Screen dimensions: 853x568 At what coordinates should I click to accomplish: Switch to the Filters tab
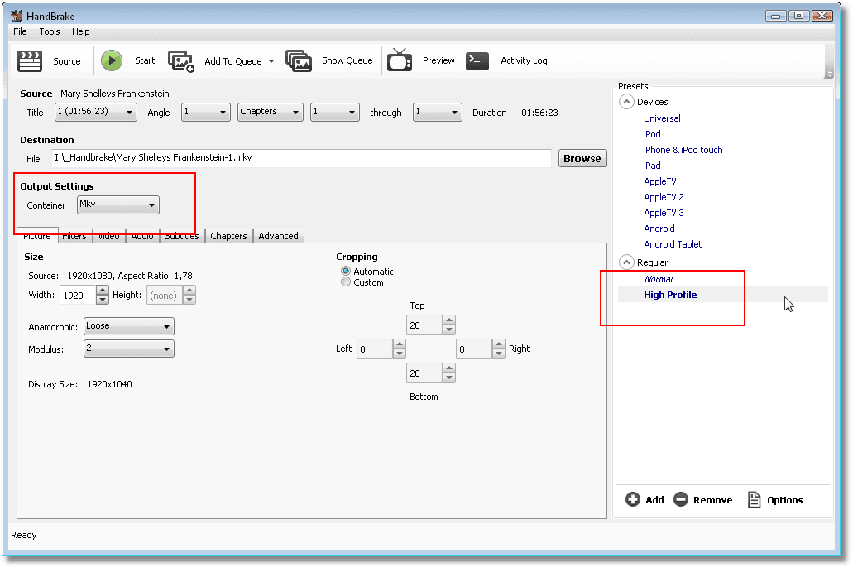(x=74, y=236)
